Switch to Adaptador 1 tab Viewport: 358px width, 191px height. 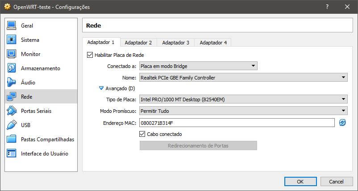click(x=101, y=42)
